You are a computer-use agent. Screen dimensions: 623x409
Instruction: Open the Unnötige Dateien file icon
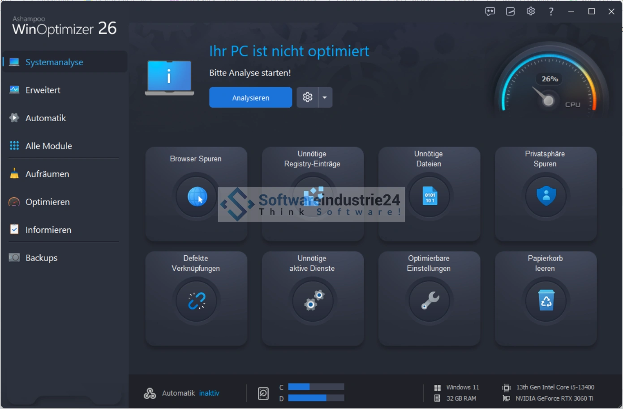(x=429, y=196)
